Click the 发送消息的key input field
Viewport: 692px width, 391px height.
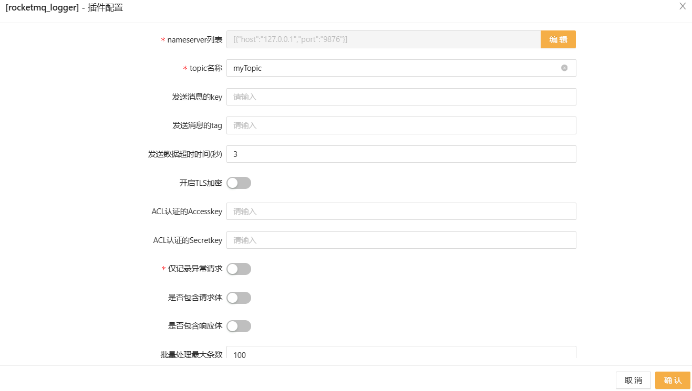point(401,97)
